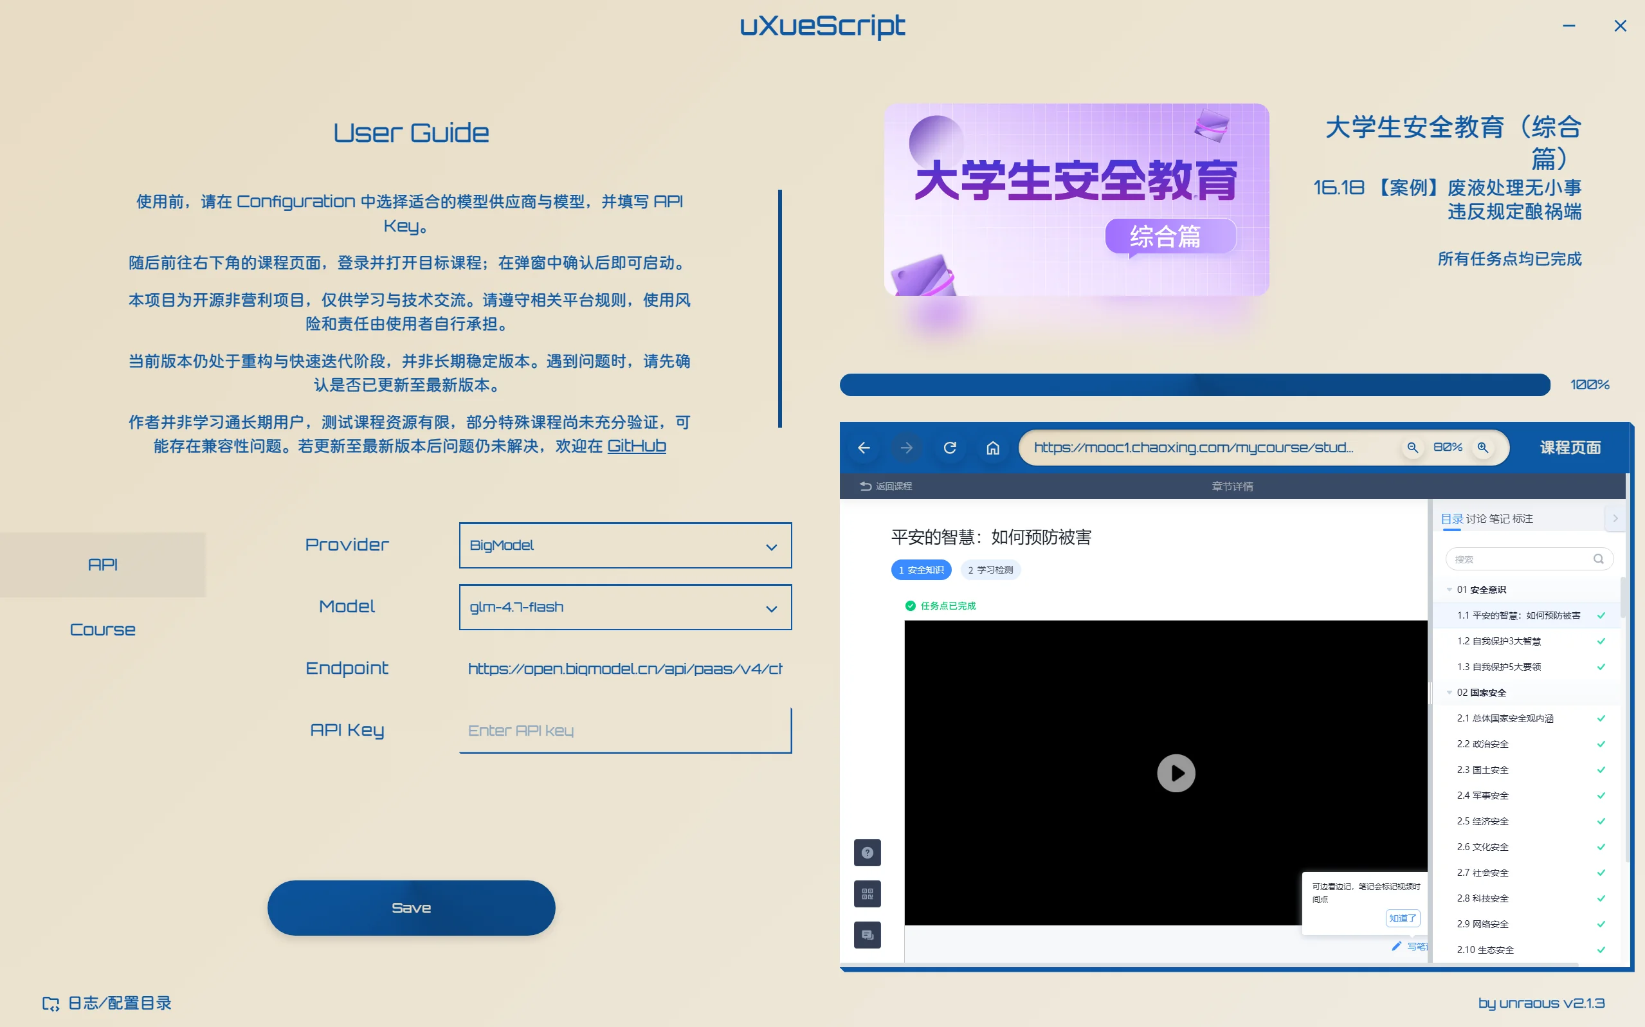Image resolution: width=1645 pixels, height=1027 pixels.
Task: Collapse the 01 安全意识 section
Action: [x=1450, y=590]
